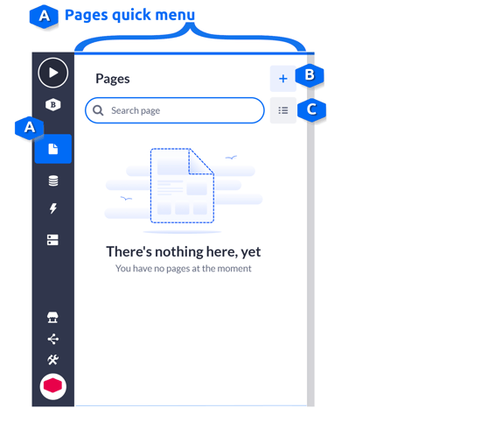Click the gray vertical scrollbar strip
The width and height of the screenshot is (502, 422).
pos(310,230)
